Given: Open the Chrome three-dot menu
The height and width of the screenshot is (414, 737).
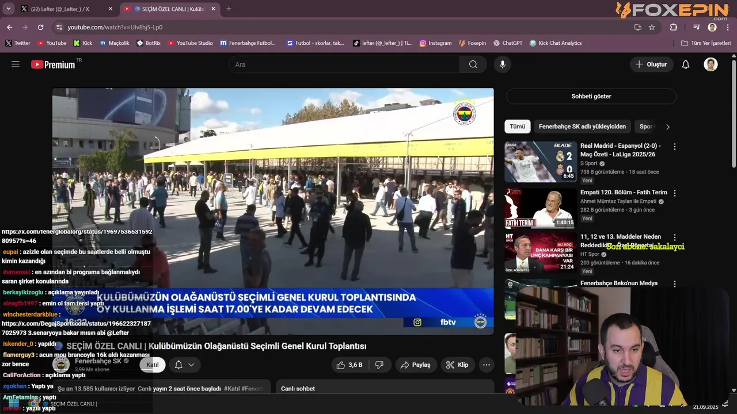Looking at the screenshot, I should 728,27.
